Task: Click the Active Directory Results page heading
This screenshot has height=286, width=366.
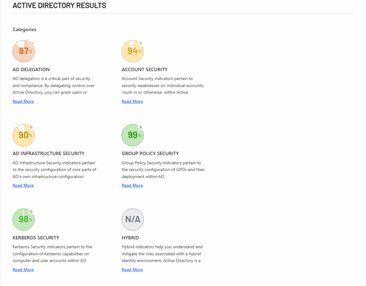Action: [x=59, y=6]
